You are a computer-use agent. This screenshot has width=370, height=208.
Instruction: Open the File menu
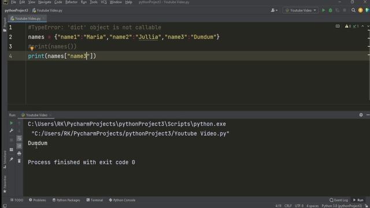tap(13, 2)
